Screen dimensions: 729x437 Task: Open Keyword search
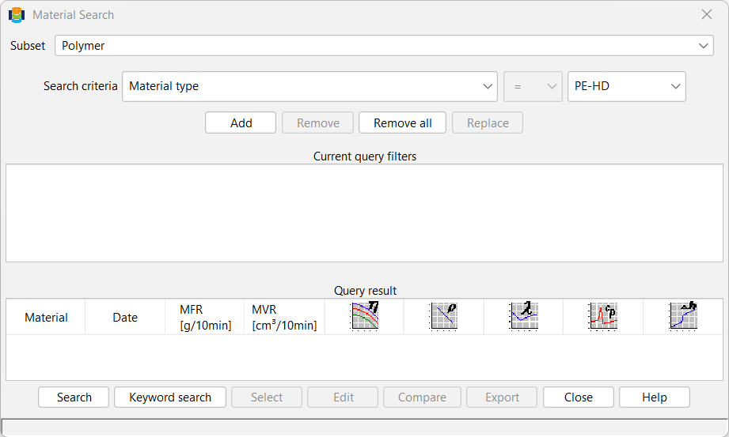(170, 397)
